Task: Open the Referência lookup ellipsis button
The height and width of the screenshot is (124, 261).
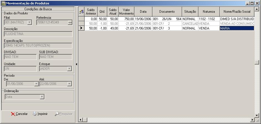Action: (x=70, y=22)
